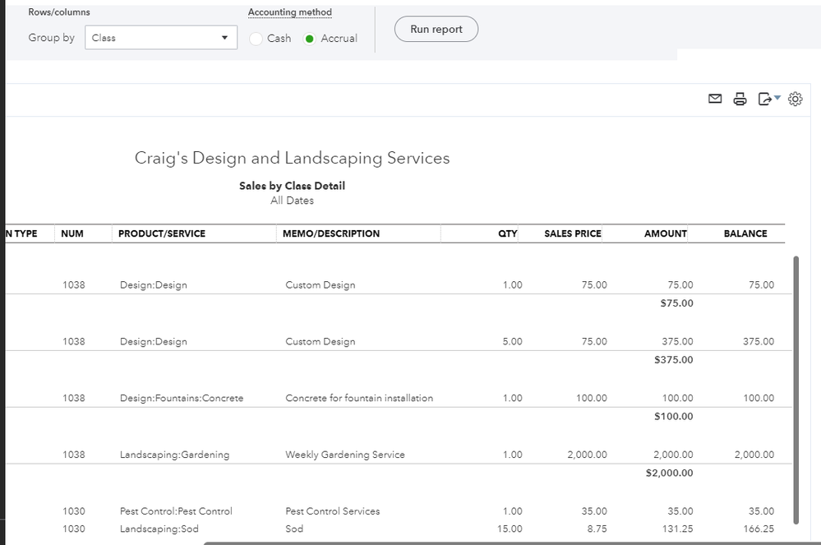Select the Accrual accounting method
Viewport: 821px width, 545px height.
[x=310, y=39]
